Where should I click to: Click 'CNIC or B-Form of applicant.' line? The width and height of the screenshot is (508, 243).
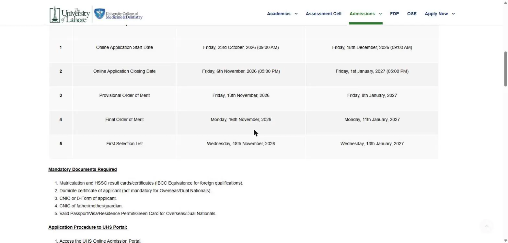[88, 198]
